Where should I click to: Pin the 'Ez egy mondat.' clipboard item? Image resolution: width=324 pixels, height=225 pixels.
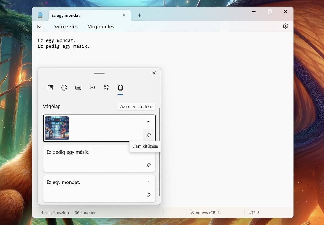coord(148,195)
